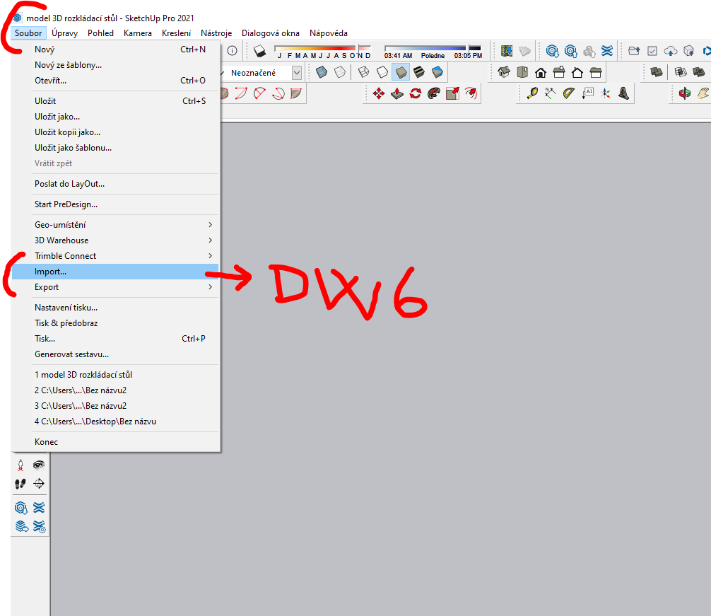Expand the 3D Warehouse submenu
The width and height of the screenshot is (711, 616).
(x=115, y=240)
